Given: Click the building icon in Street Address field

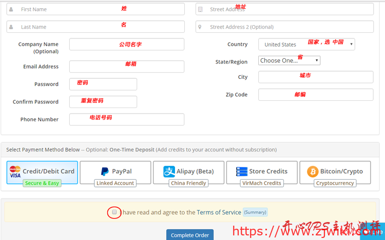Looking at the screenshot, I should tap(200, 9).
